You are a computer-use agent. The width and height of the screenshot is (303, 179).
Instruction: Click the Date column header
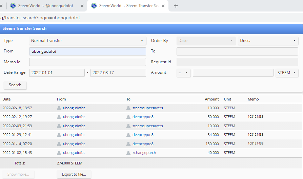(6, 99)
